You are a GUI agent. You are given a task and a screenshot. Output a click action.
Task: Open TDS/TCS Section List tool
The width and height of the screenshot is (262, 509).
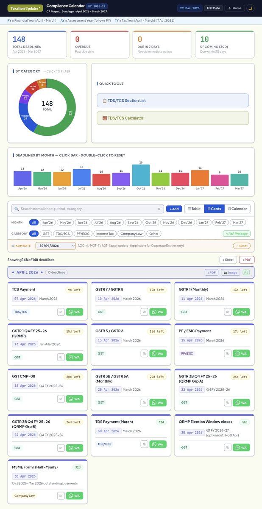(x=173, y=101)
